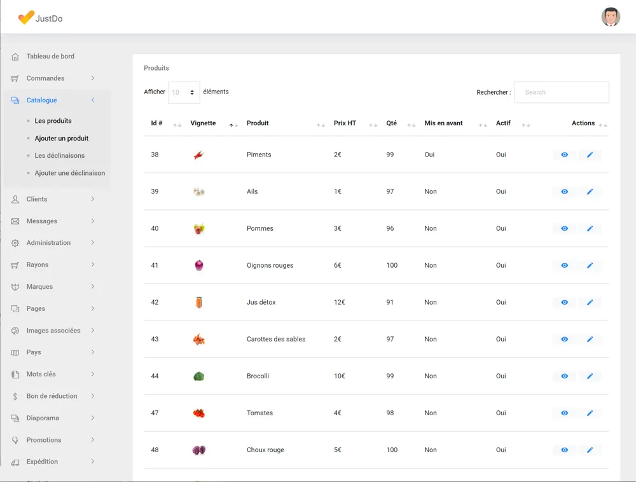Click the Tableau de bord home icon
The image size is (636, 482).
click(15, 57)
